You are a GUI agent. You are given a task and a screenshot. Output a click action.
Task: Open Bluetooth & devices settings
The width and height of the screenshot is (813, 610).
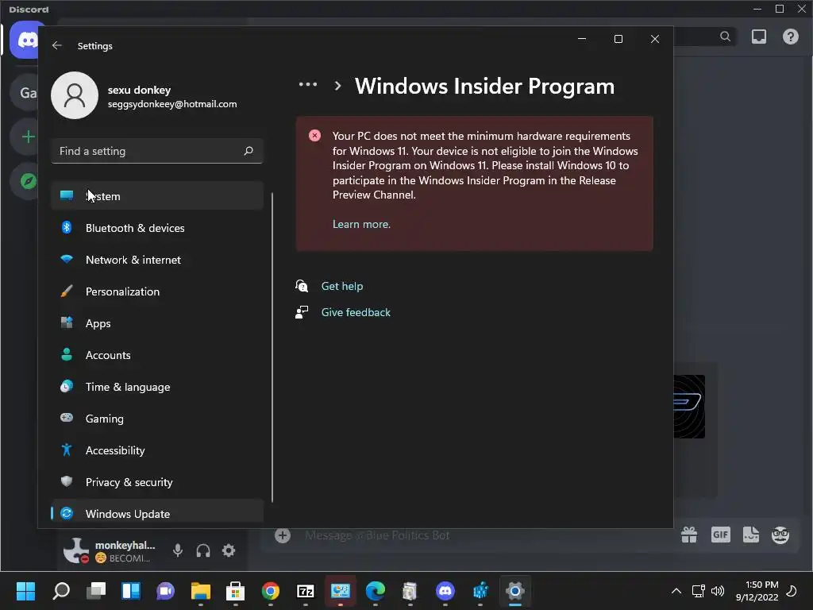pos(157,228)
